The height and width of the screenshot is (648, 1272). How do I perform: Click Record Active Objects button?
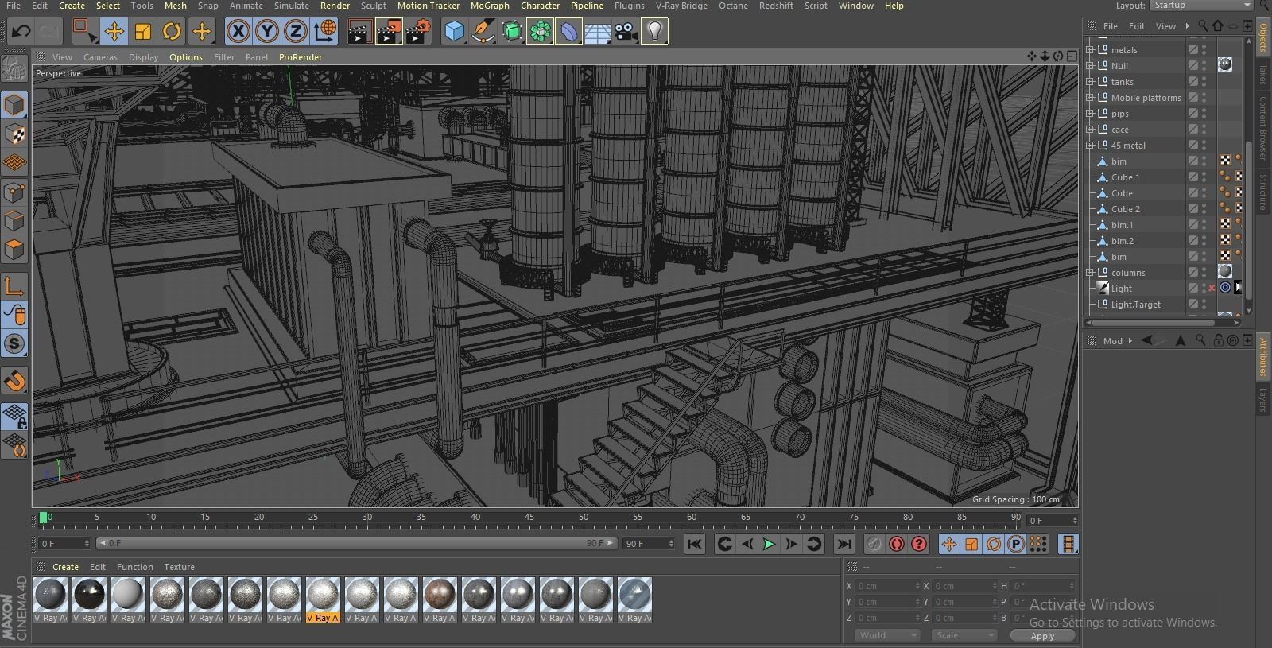point(874,544)
